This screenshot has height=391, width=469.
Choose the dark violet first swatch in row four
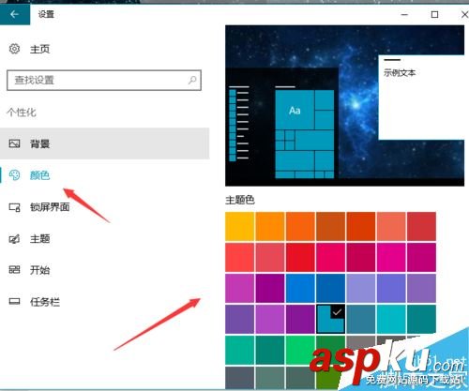239,319
